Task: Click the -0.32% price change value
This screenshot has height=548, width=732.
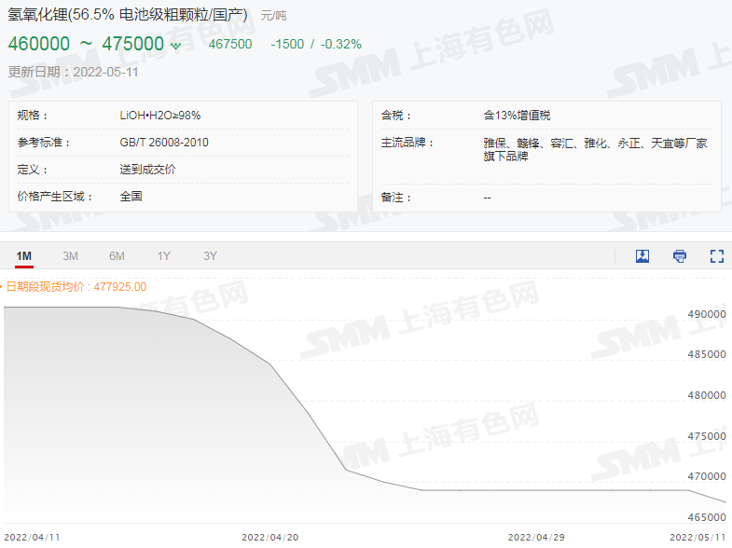Action: click(x=341, y=44)
